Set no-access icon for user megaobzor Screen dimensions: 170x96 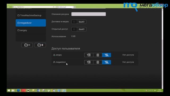pyautogui.click(x=107, y=62)
